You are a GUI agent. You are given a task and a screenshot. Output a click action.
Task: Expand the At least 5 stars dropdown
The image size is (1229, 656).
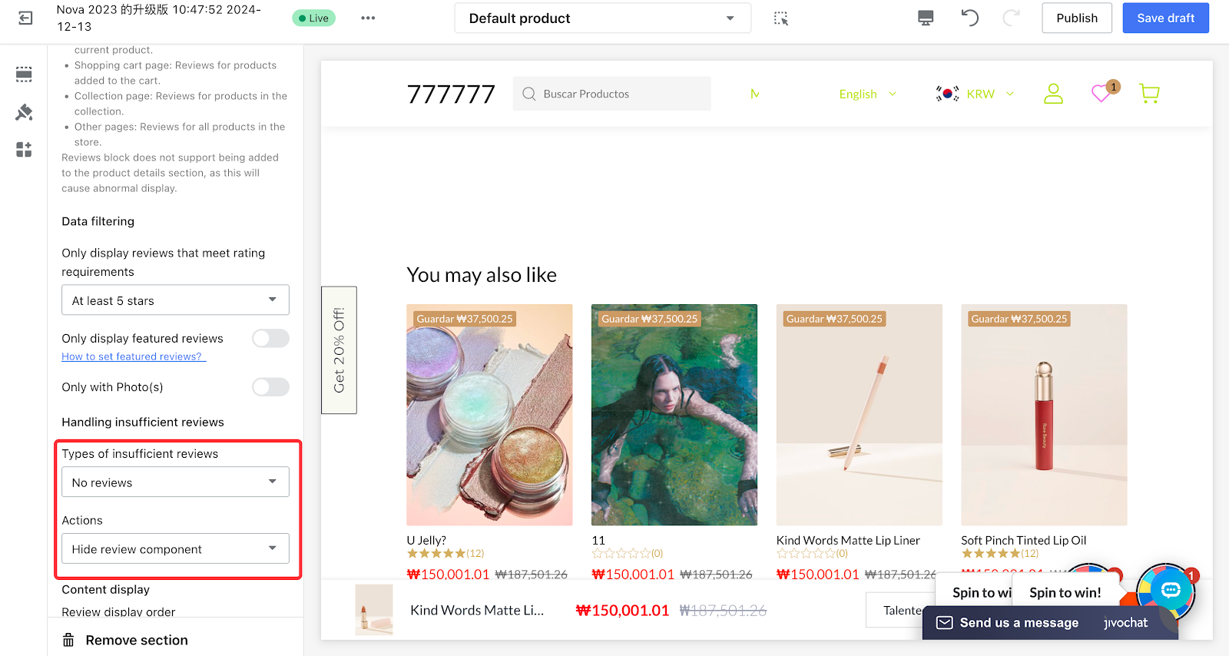(x=175, y=300)
